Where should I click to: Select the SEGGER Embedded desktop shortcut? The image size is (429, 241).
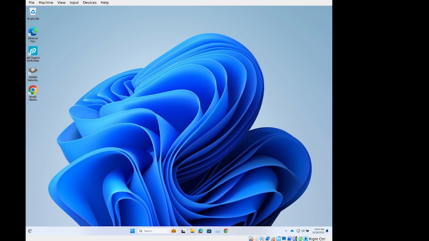pos(33,74)
